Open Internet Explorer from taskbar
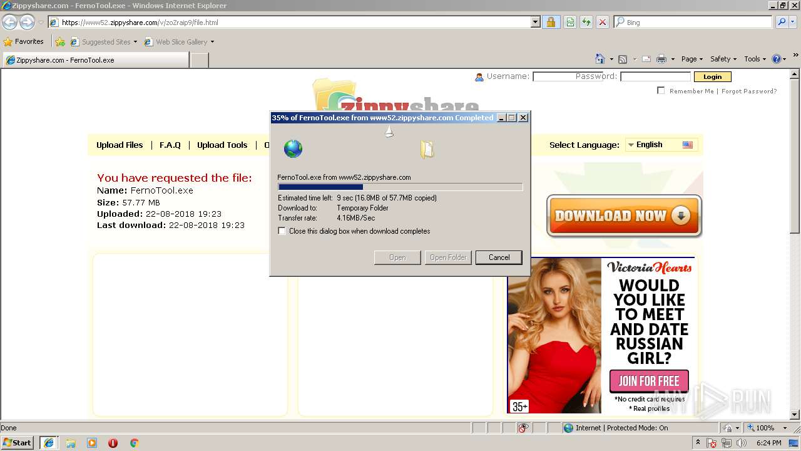Image resolution: width=801 pixels, height=451 pixels. 49,443
